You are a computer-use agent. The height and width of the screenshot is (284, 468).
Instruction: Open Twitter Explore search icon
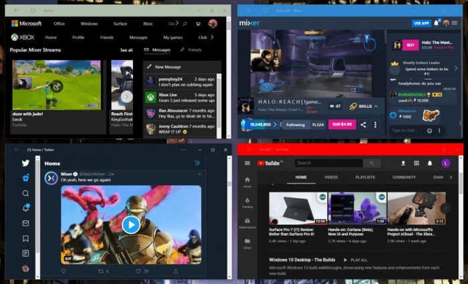25,193
